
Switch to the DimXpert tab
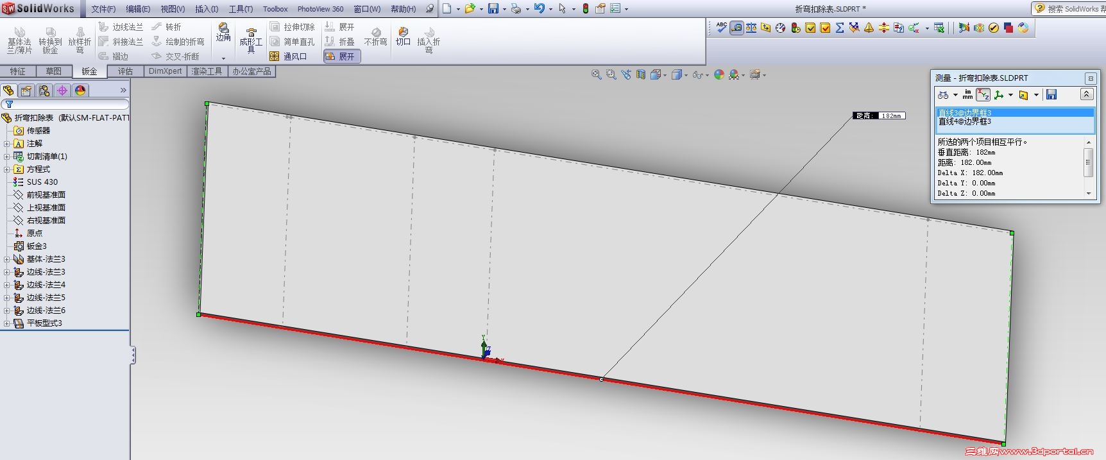coord(166,71)
